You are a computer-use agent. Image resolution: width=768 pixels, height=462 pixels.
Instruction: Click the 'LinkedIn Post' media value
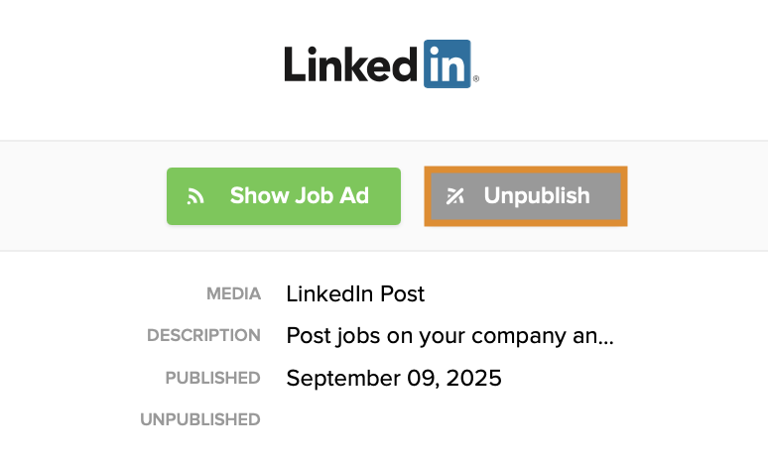(x=355, y=294)
